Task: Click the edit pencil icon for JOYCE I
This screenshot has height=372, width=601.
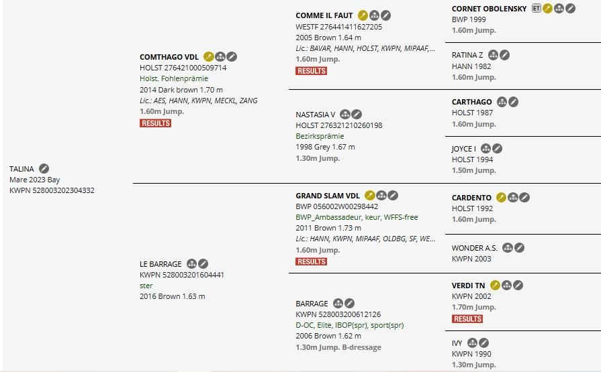Action: pyautogui.click(x=497, y=149)
